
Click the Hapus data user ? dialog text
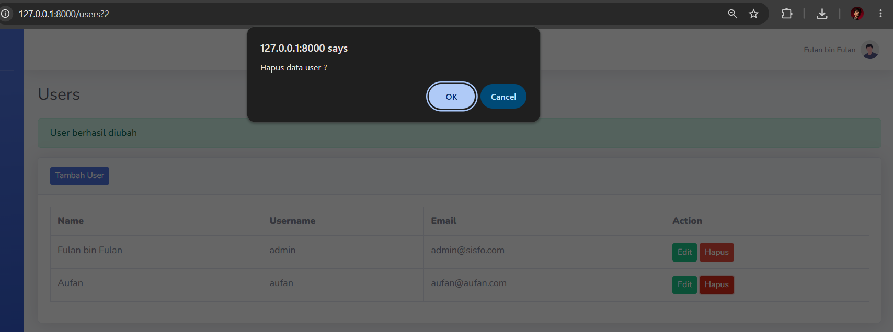[x=293, y=68]
